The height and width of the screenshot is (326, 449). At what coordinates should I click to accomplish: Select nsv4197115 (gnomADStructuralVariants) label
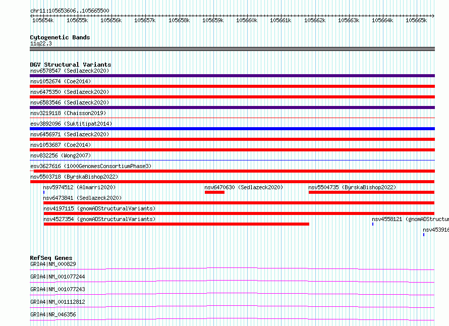pos(99,208)
